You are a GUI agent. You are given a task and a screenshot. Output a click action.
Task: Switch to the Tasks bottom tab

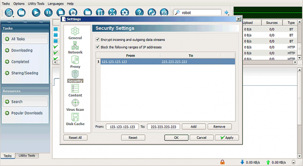(x=7, y=156)
